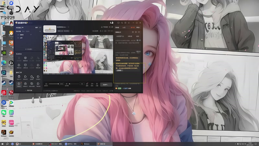Expand 更多功能 more functions
This screenshot has width=259, height=146.
29,91
